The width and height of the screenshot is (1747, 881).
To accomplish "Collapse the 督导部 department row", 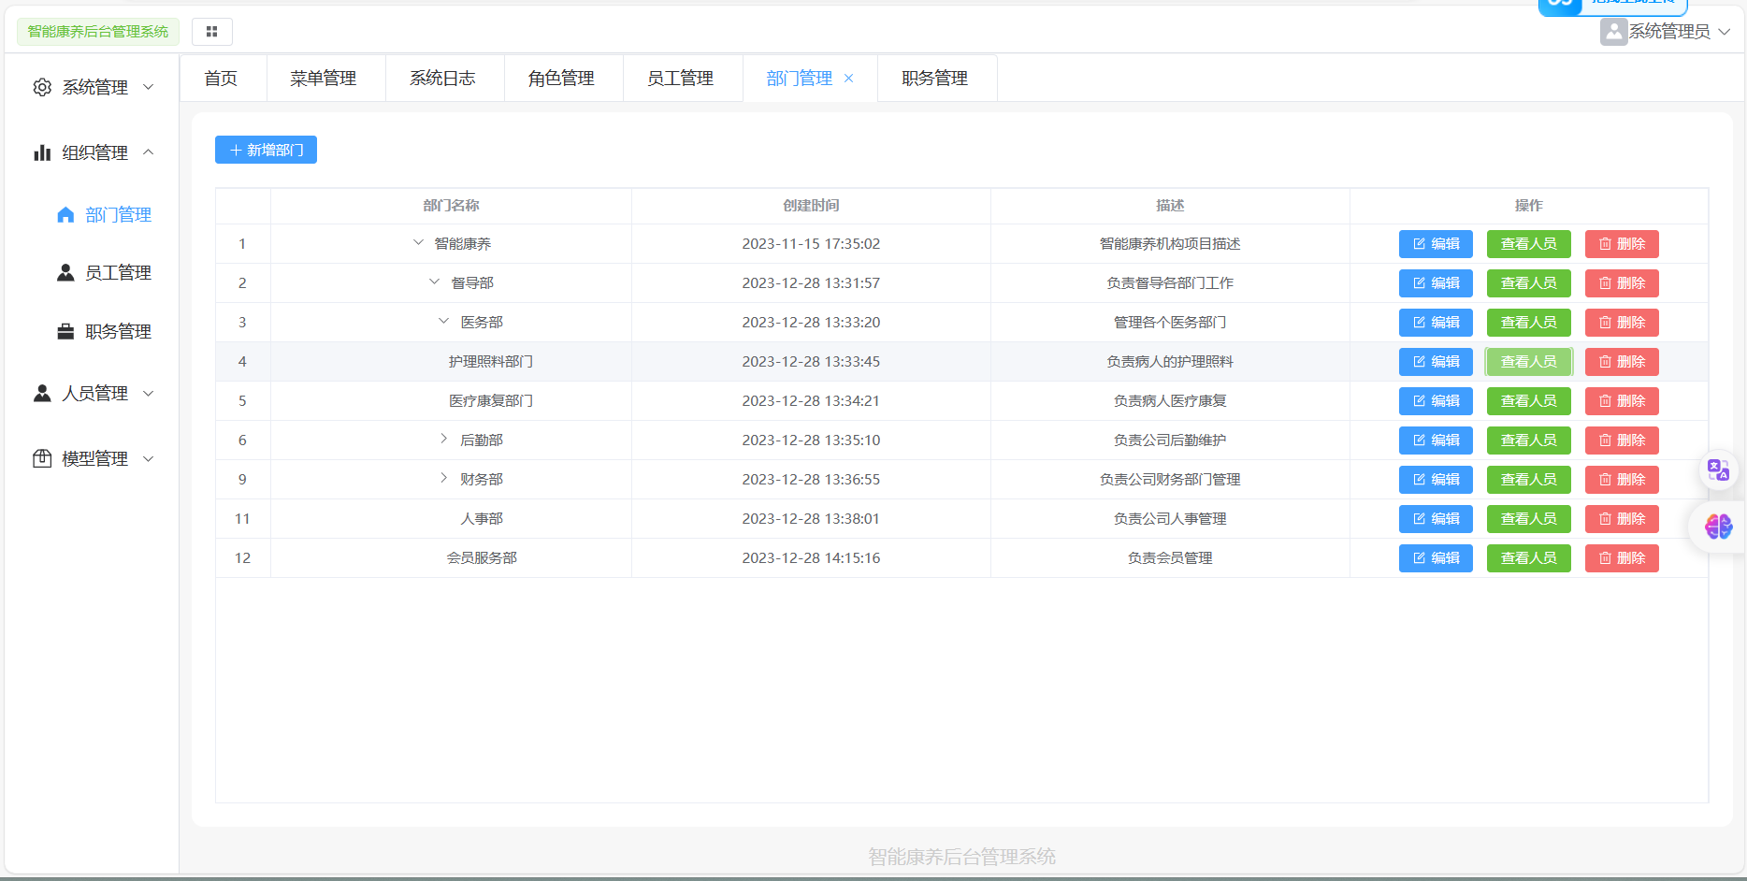I will click(434, 282).
